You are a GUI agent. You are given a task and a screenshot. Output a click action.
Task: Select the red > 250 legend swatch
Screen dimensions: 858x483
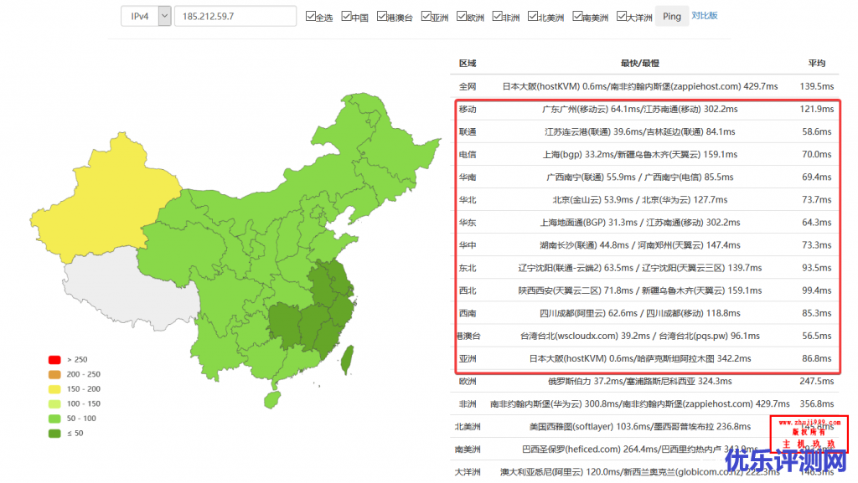[54, 359]
